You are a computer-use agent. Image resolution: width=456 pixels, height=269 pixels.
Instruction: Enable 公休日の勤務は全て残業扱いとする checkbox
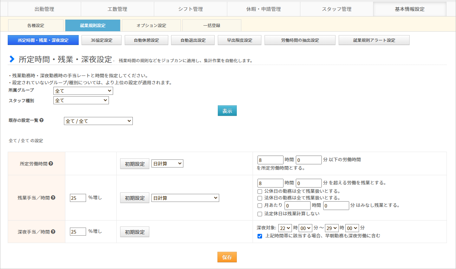[260, 191]
